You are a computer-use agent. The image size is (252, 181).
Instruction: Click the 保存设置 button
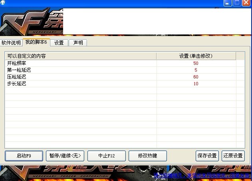click(x=207, y=156)
